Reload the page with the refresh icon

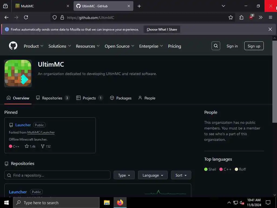tap(26, 17)
